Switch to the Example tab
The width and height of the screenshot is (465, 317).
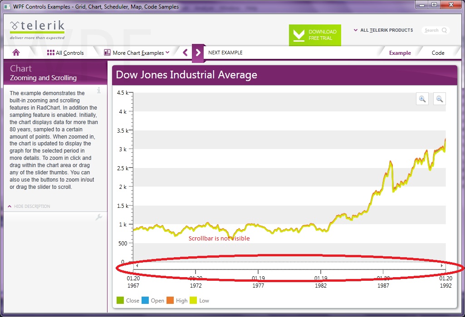tap(400, 53)
